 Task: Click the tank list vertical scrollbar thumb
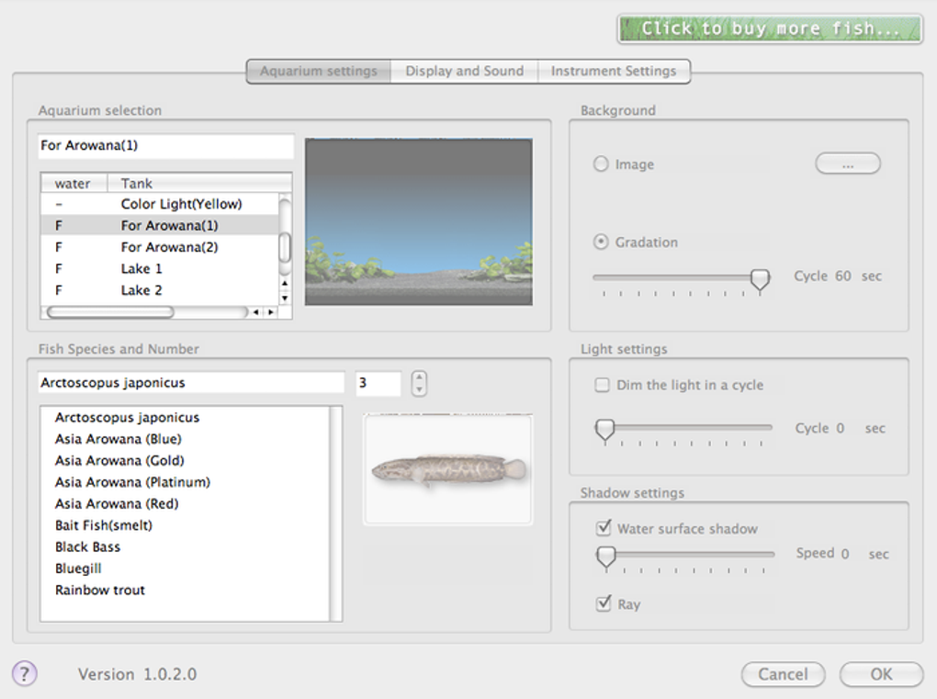coord(285,247)
